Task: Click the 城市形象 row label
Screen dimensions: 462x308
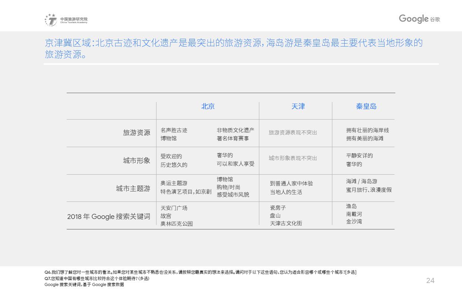Action: pyautogui.click(x=136, y=161)
